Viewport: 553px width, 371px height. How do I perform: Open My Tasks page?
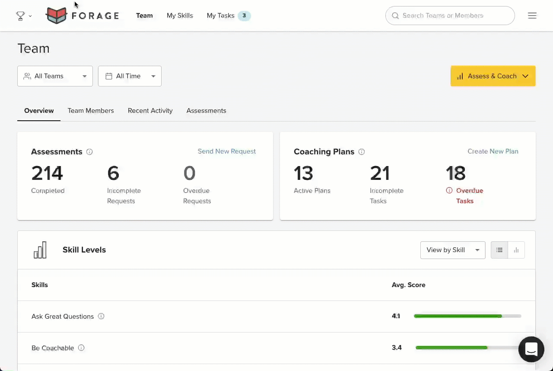(220, 16)
